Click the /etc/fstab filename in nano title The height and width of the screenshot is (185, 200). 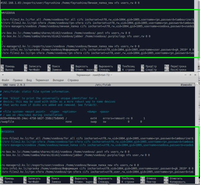pos(103,85)
